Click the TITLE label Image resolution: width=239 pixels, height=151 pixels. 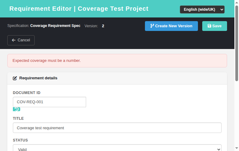coord(18,119)
